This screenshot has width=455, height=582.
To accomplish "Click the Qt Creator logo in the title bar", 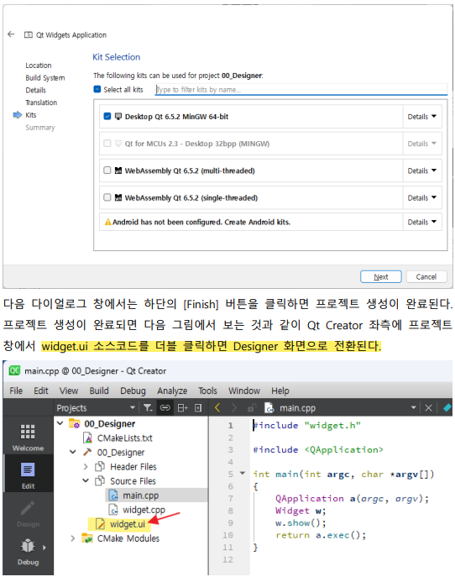I will click(x=14, y=370).
